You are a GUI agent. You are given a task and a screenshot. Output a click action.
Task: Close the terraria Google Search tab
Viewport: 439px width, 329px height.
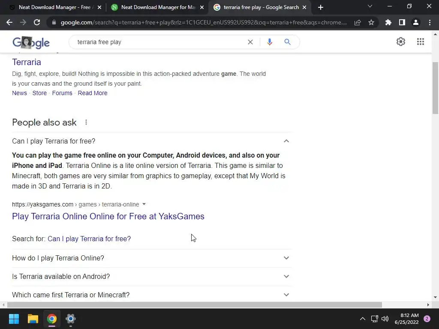(305, 8)
